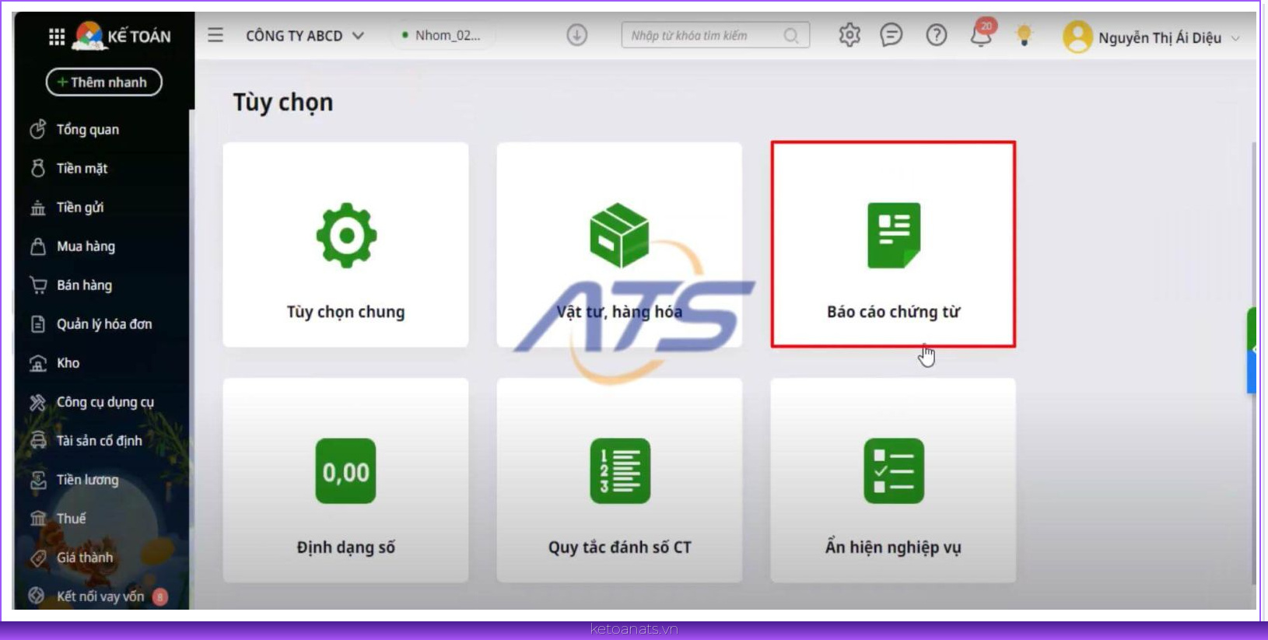Open the Báo cáo chứng từ card
1268x640 pixels.
(893, 244)
